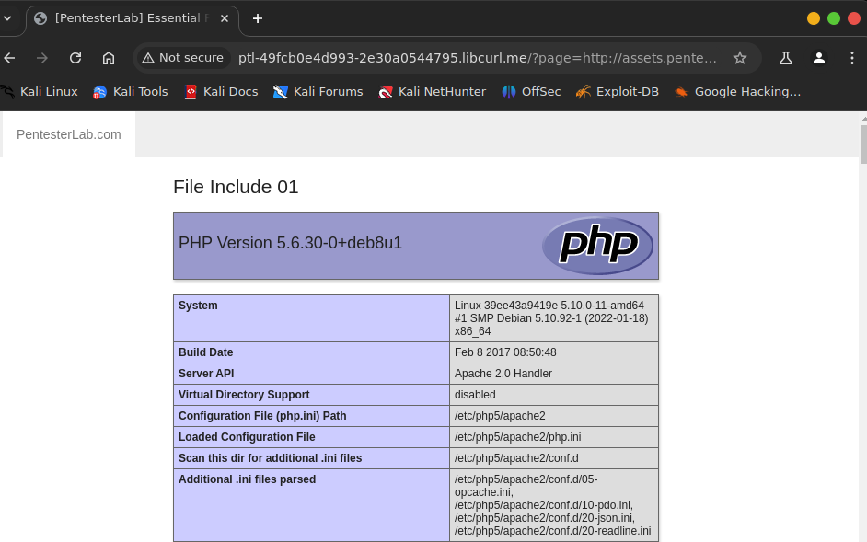Click the Virtual Directory Support label
Viewport: 867px width, 542px height.
(244, 395)
